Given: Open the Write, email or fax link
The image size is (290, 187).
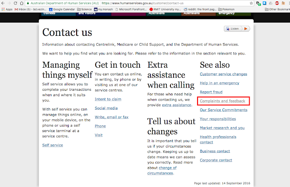Looking at the screenshot, I should tap(111, 117).
